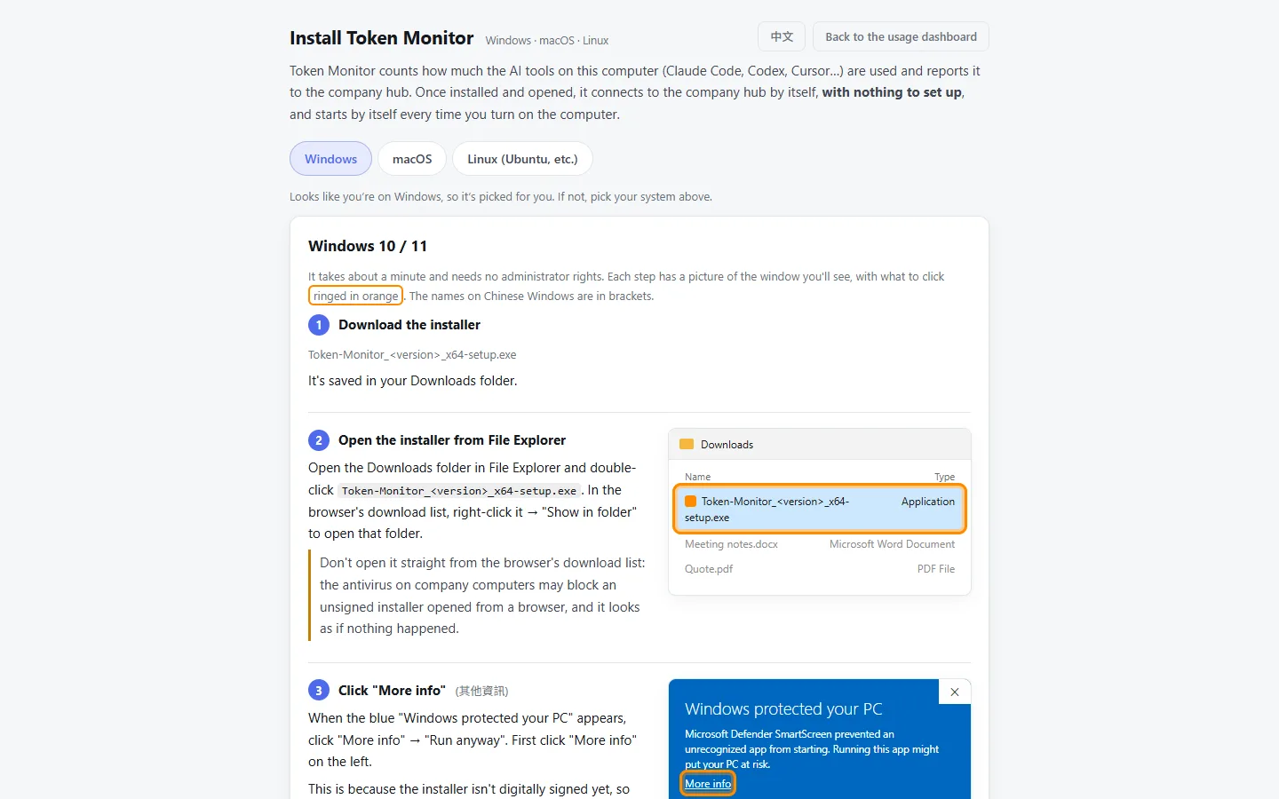This screenshot has height=799, width=1279.
Task: Click the Type column header in Downloads
Action: 944,477
